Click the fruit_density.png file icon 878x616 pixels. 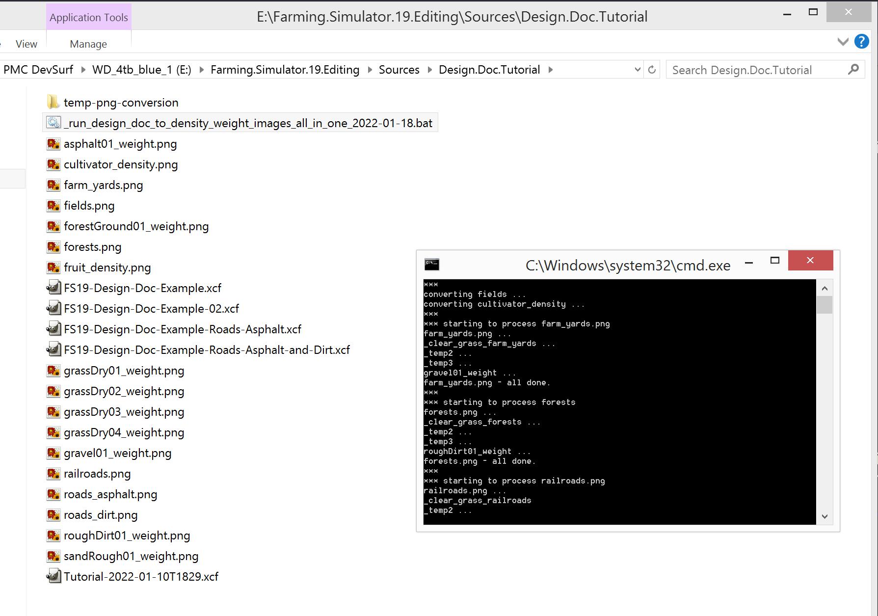tap(53, 268)
